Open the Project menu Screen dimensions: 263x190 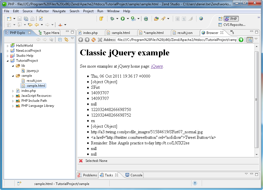coord(88,11)
